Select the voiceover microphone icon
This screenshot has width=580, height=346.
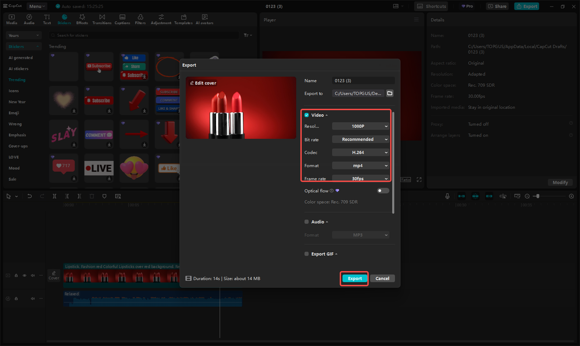pyautogui.click(x=447, y=196)
